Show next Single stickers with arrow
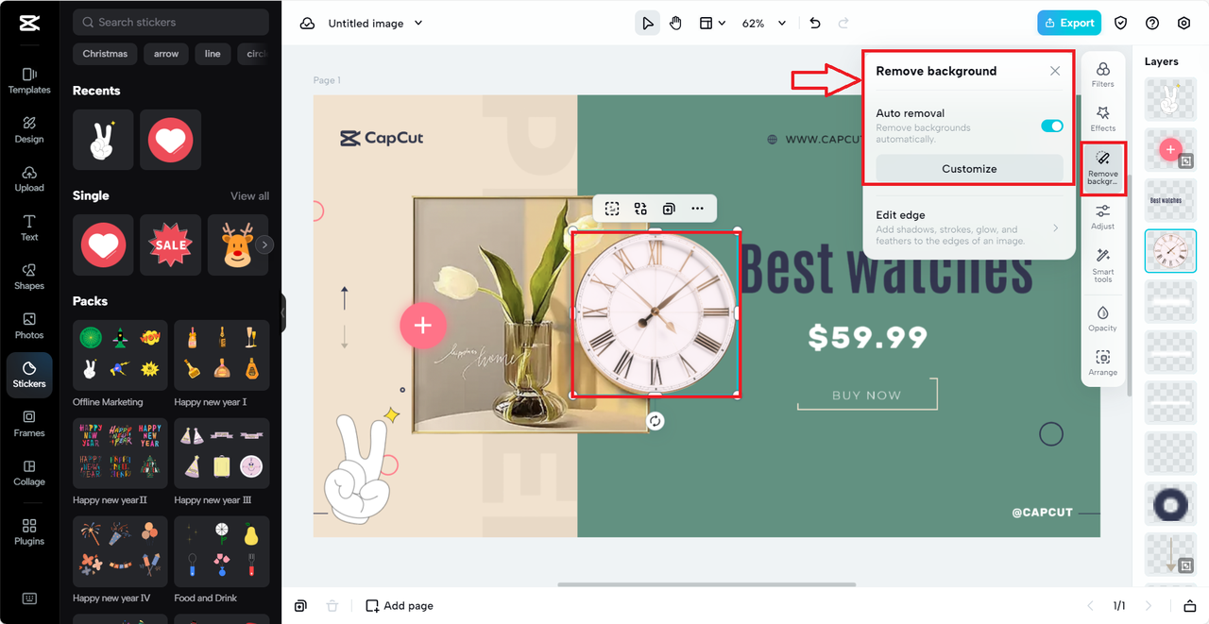The height and width of the screenshot is (624, 1209). coord(265,245)
